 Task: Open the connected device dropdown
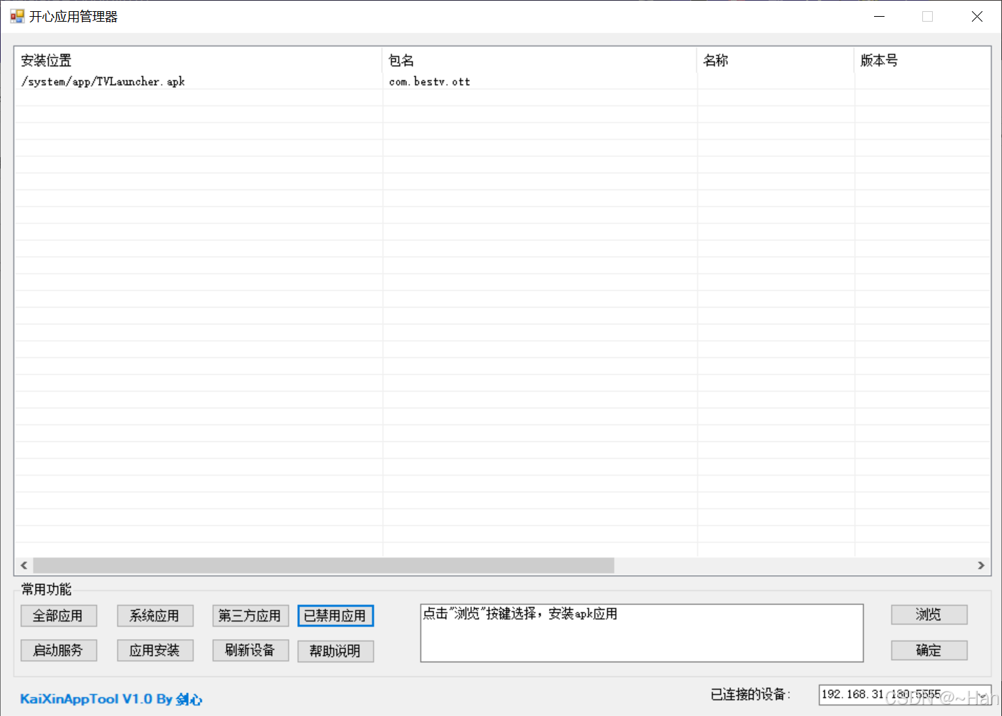(x=982, y=694)
